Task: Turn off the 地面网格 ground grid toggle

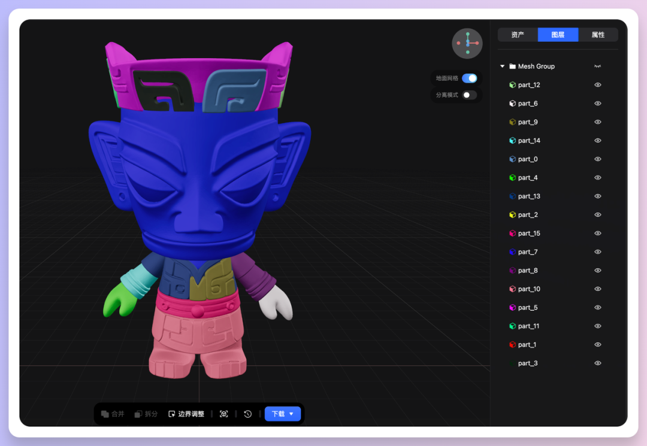Action: coord(469,78)
